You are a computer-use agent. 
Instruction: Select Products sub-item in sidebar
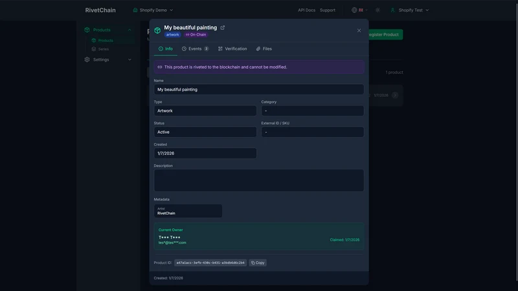(106, 41)
